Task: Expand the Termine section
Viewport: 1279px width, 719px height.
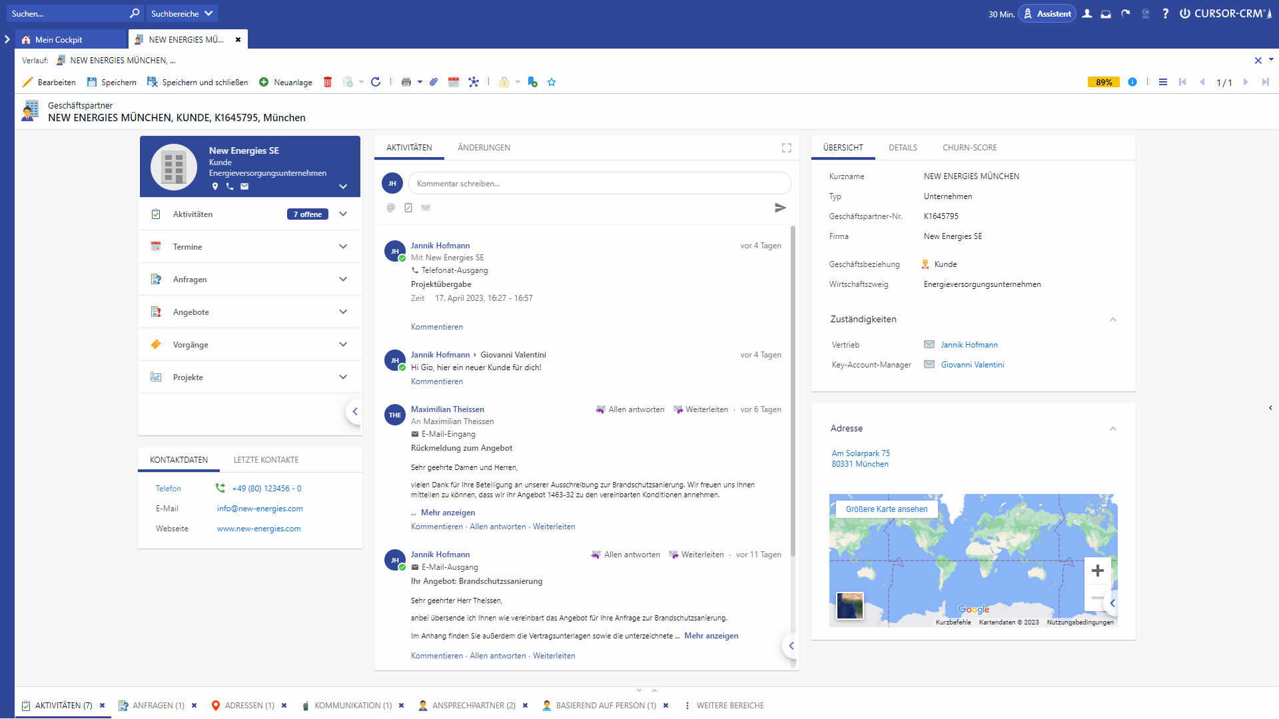Action: pos(343,247)
